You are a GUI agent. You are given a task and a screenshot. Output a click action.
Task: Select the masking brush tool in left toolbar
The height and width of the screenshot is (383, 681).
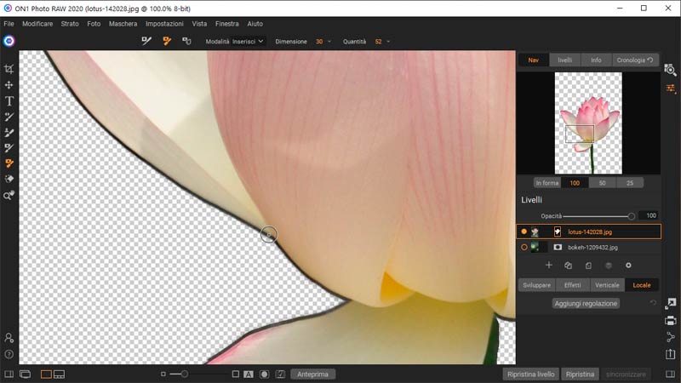tap(9, 133)
